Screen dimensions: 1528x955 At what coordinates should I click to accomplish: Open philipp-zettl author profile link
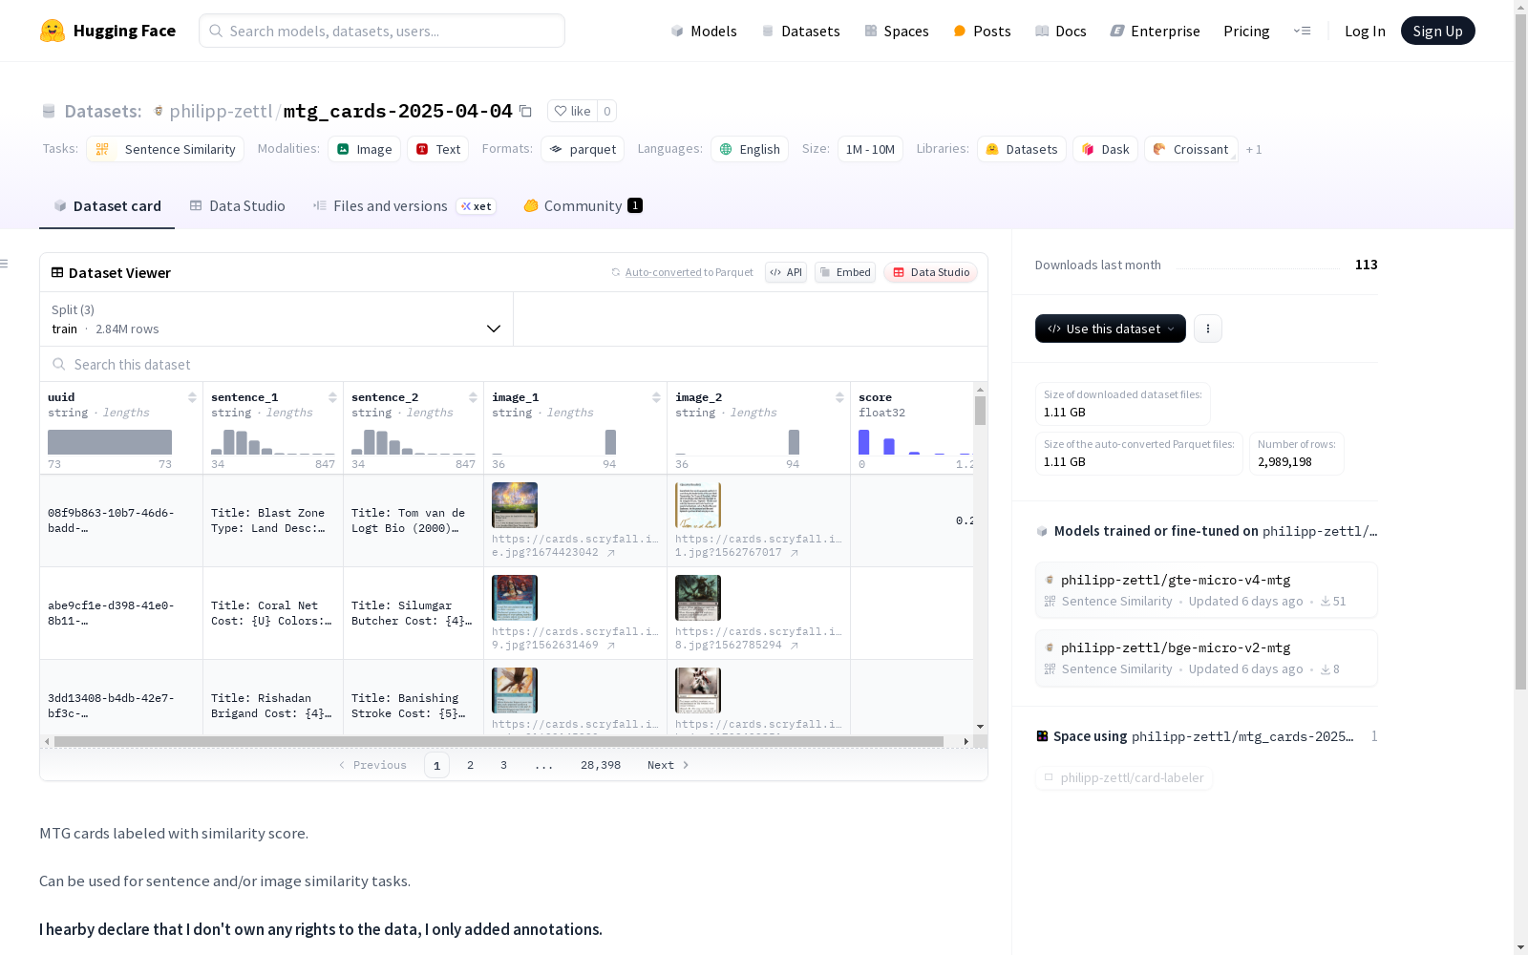click(x=221, y=111)
